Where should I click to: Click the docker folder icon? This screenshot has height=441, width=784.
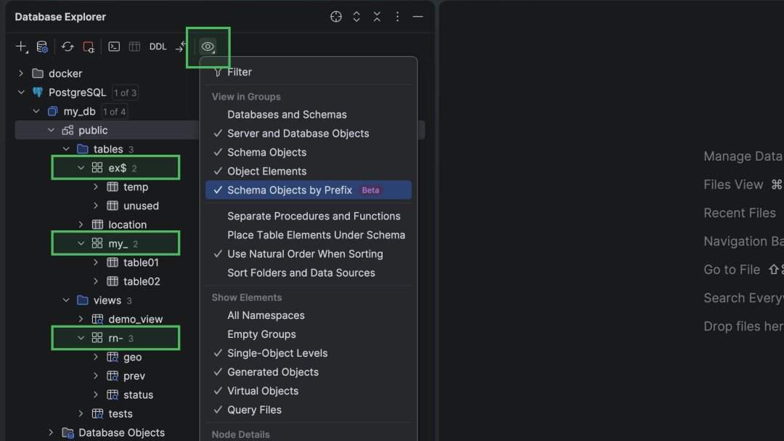point(38,73)
